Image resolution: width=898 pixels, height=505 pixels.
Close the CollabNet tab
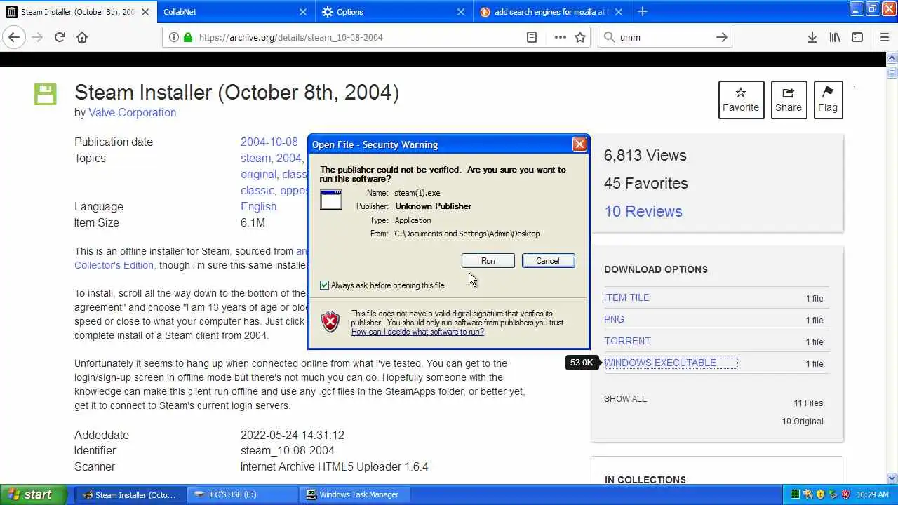pos(303,12)
